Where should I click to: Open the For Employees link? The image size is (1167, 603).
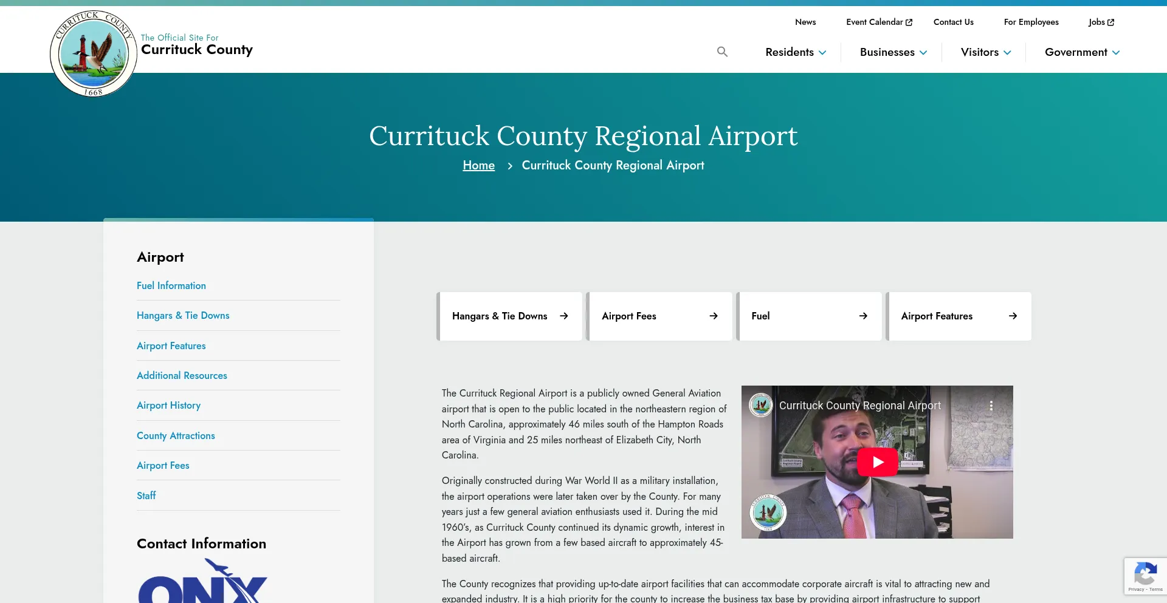pos(1031,22)
